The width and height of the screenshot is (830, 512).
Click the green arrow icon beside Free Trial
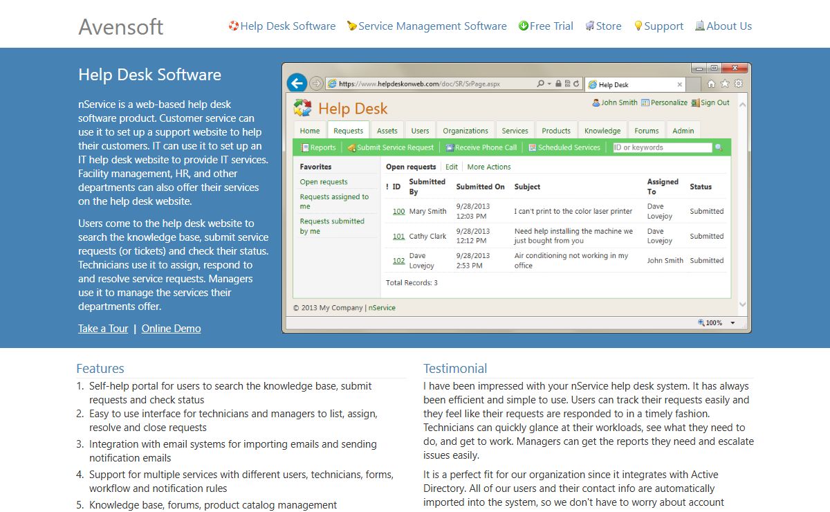[x=524, y=26]
